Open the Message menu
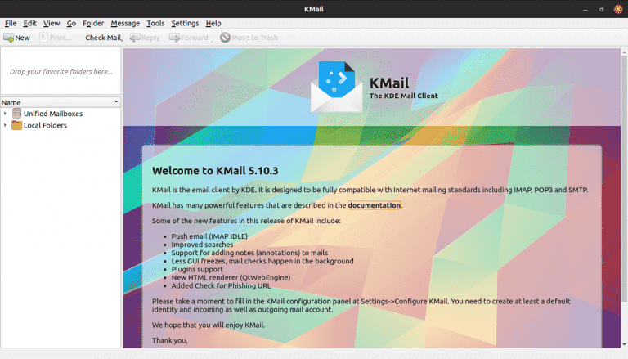The height and width of the screenshot is (359, 628). (x=125, y=23)
